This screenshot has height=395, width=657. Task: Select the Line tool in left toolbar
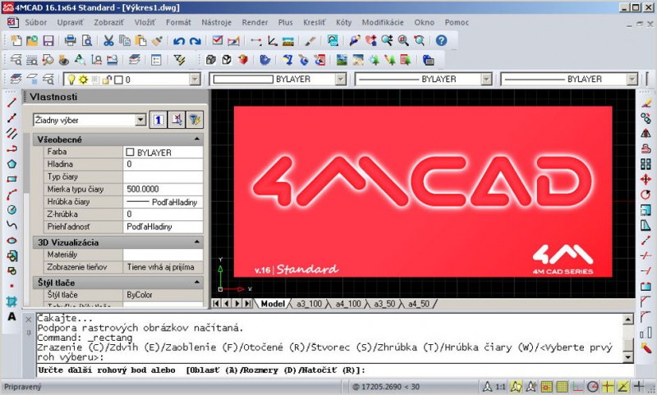click(x=11, y=102)
